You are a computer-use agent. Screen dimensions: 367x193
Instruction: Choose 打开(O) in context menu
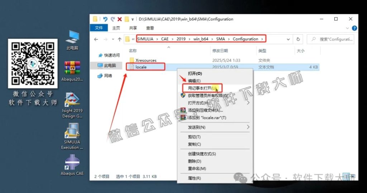click(x=215, y=73)
